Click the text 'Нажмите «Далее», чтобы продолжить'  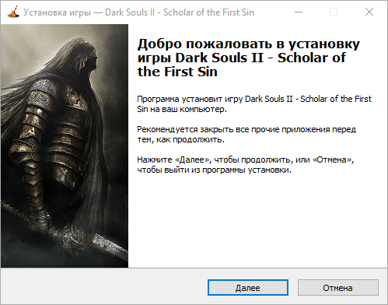coord(215,160)
